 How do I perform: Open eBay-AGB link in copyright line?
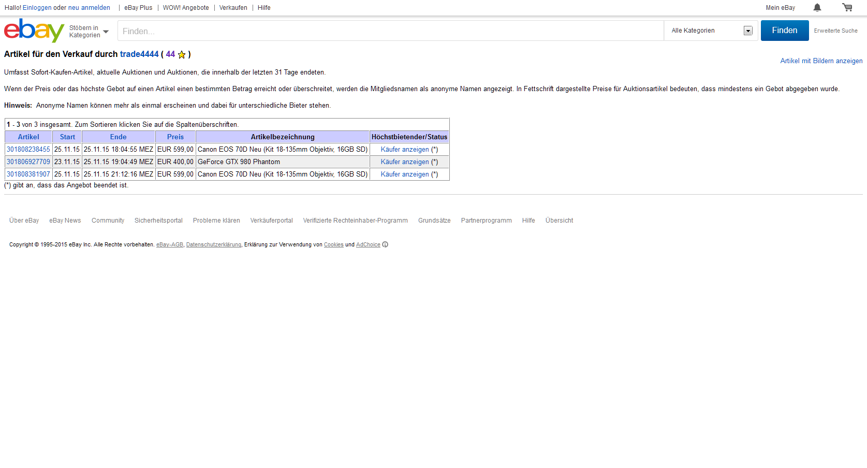[170, 245]
